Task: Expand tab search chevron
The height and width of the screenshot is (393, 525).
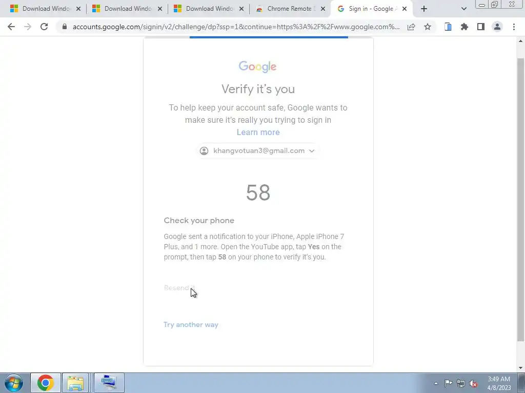Action: [463, 9]
